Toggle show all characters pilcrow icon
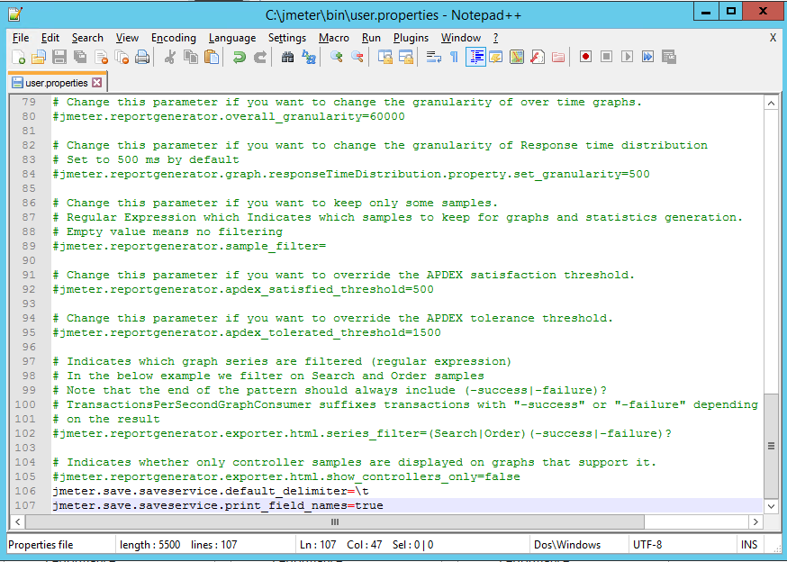This screenshot has width=787, height=562. [454, 58]
